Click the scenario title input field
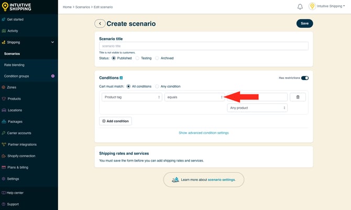Screen dimensions: 351x210 203,46
